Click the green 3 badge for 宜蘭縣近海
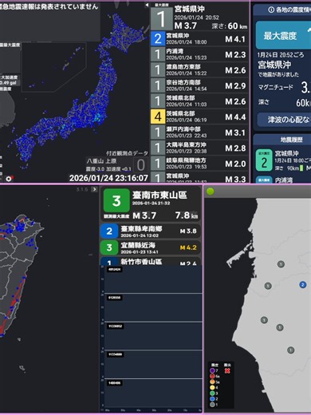This screenshot has height=415, width=311. coord(109,247)
